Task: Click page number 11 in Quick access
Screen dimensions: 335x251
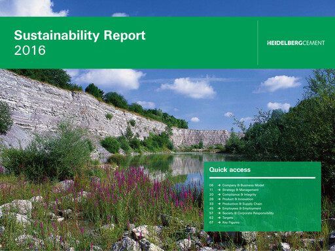Action: (211, 190)
